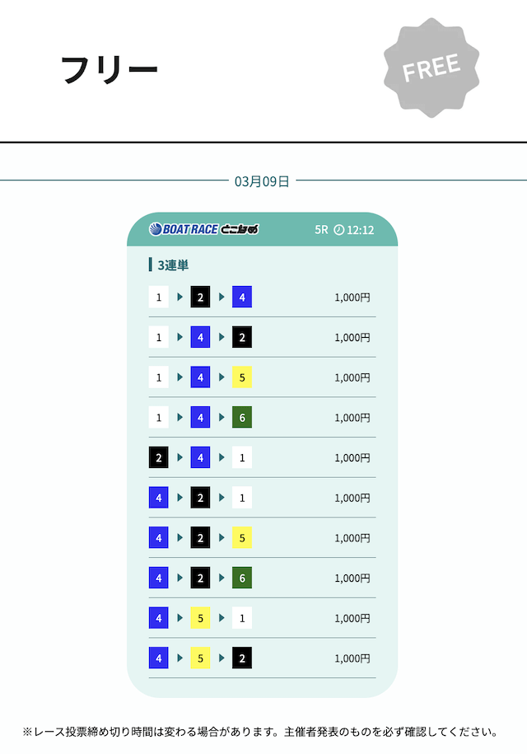Select the black 2 box ending the 4-5-2 combination

click(x=242, y=658)
